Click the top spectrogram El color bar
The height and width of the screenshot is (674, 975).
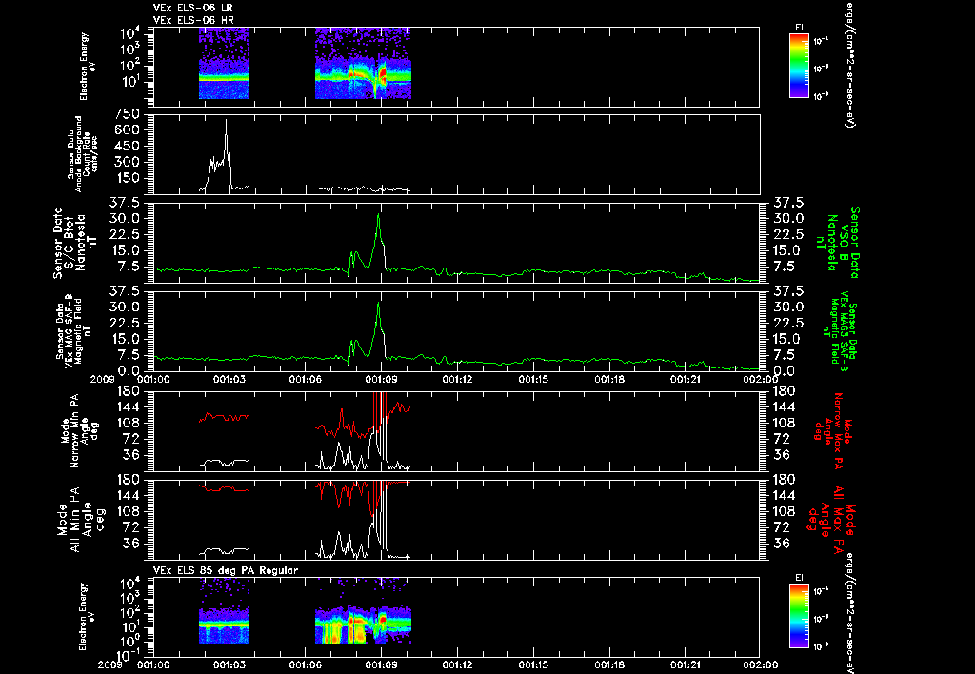coord(799,66)
